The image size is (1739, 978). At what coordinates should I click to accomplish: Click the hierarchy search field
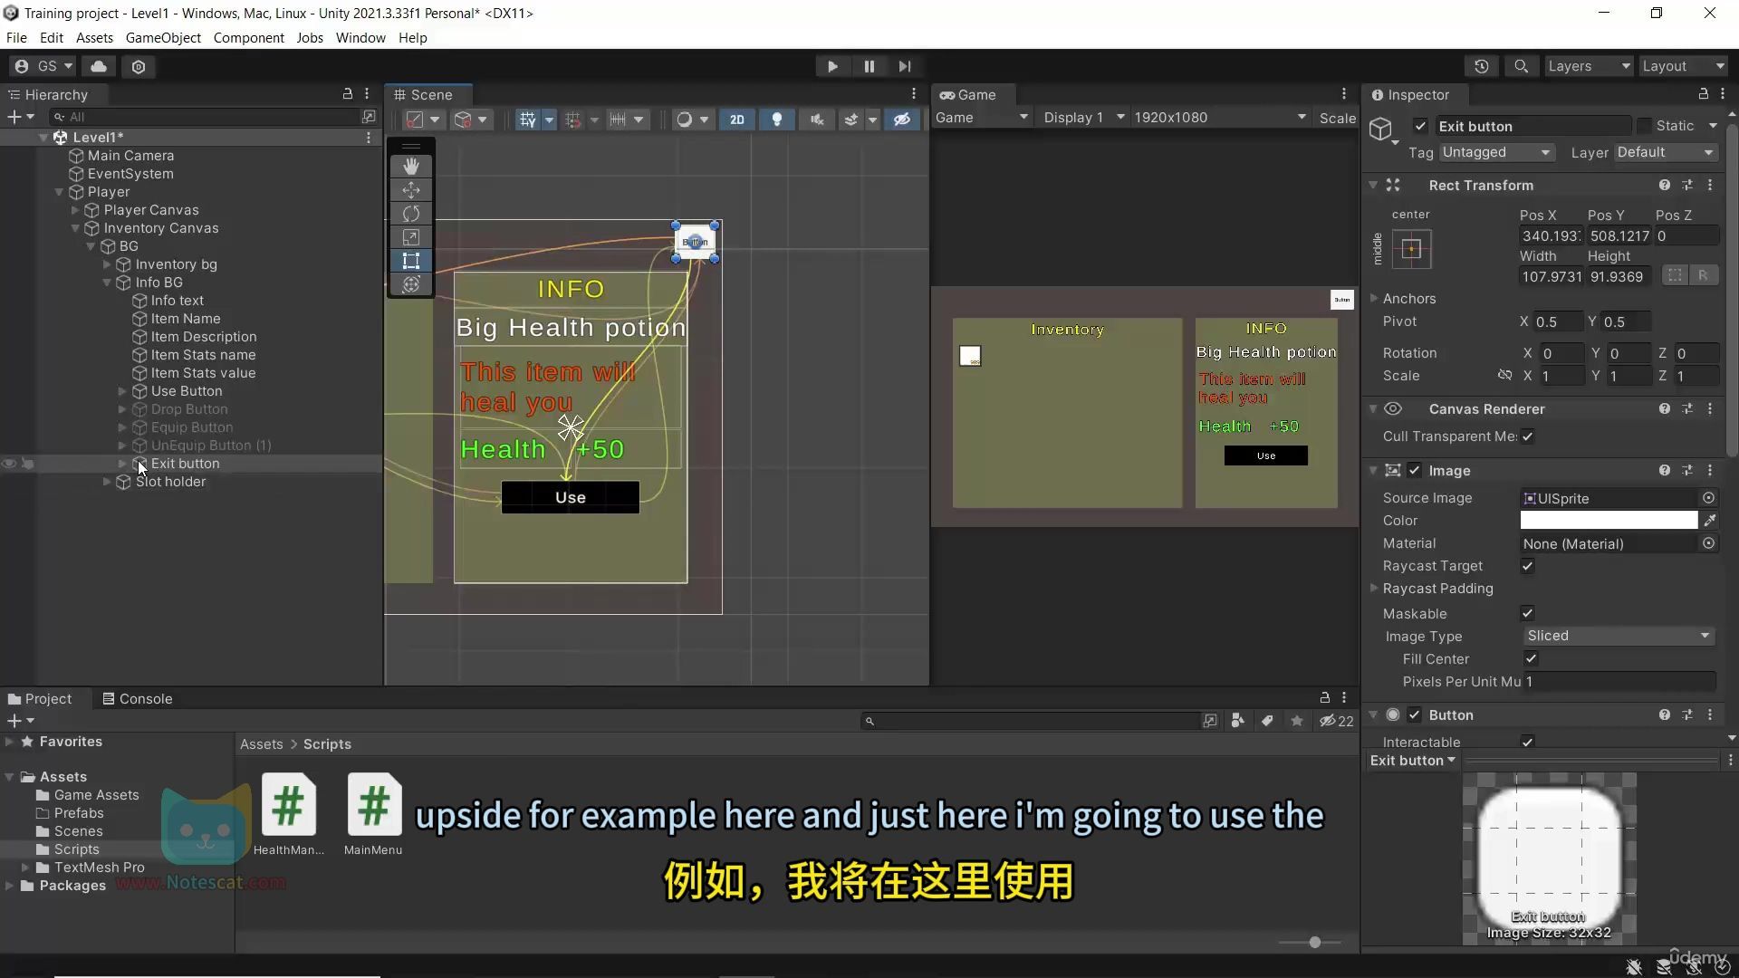click(207, 117)
